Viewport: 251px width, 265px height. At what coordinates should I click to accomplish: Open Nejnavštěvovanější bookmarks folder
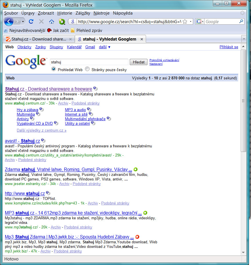point(25,31)
